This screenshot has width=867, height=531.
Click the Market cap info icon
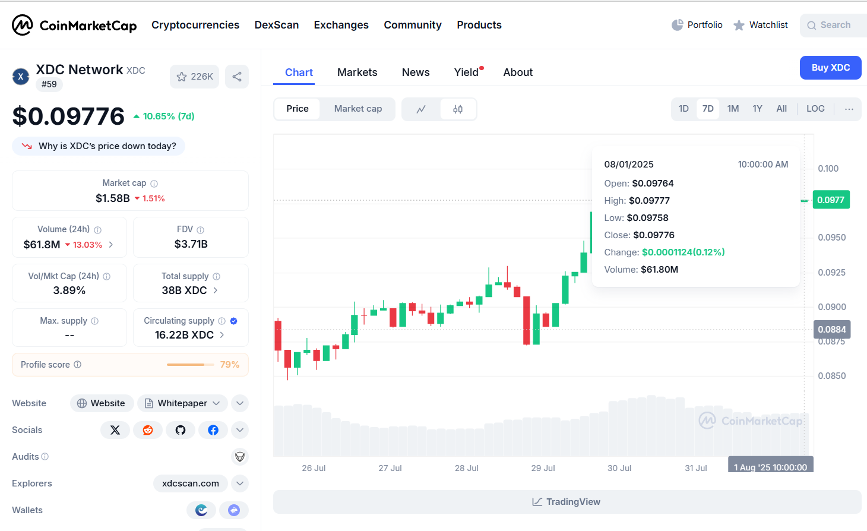(x=154, y=184)
